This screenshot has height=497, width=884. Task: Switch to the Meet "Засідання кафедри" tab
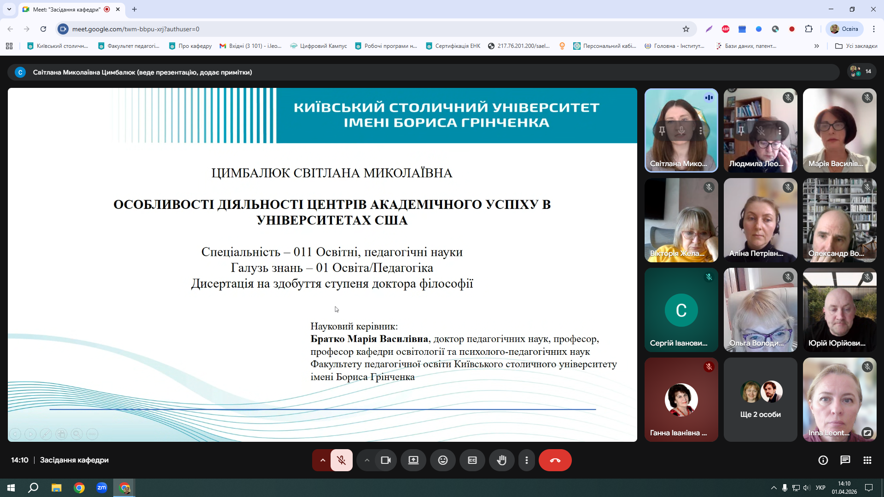67,9
